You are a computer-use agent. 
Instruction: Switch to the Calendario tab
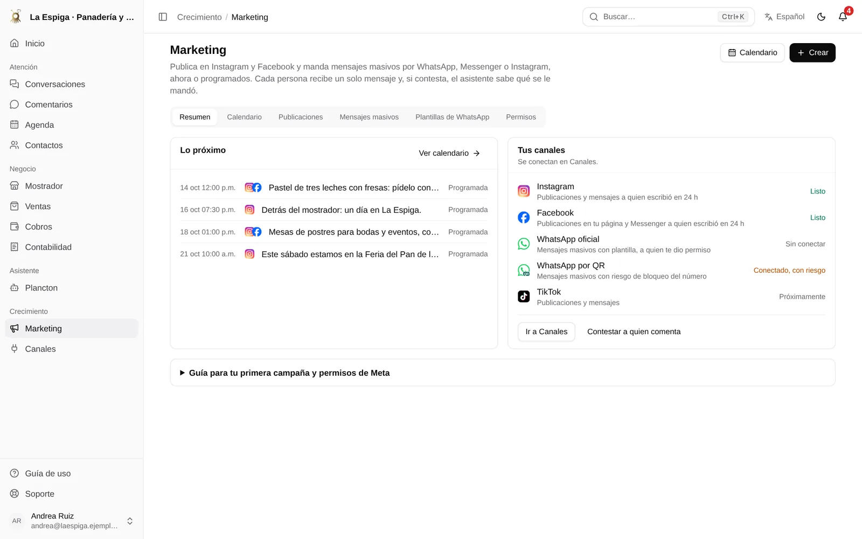(x=244, y=117)
